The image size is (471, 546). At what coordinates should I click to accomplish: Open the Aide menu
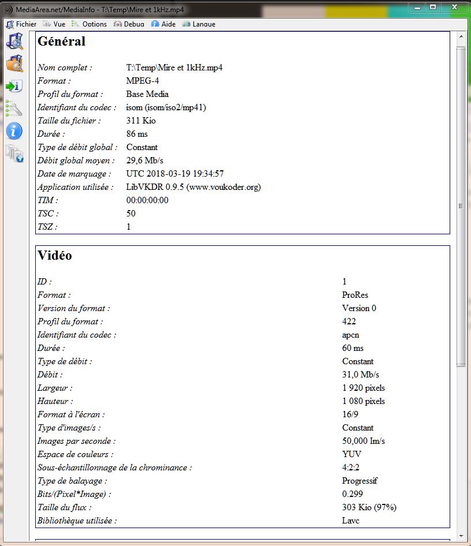pos(163,24)
